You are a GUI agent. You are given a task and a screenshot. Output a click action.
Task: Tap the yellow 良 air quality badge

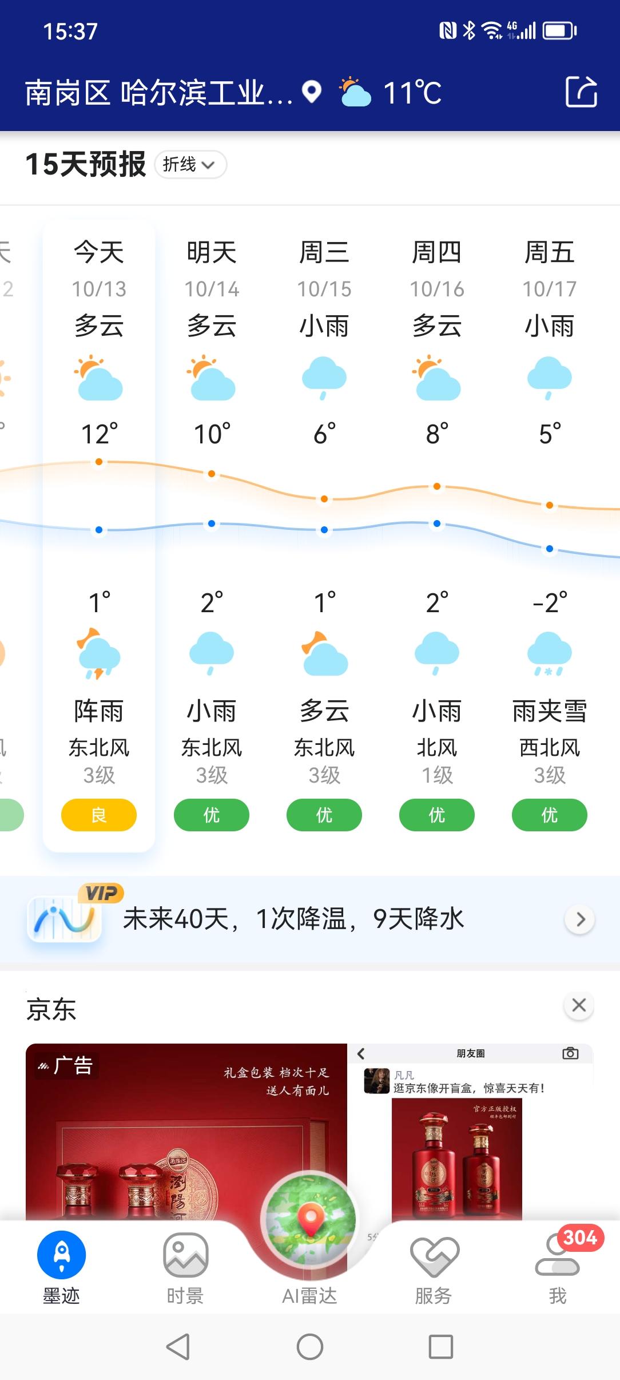[99, 815]
